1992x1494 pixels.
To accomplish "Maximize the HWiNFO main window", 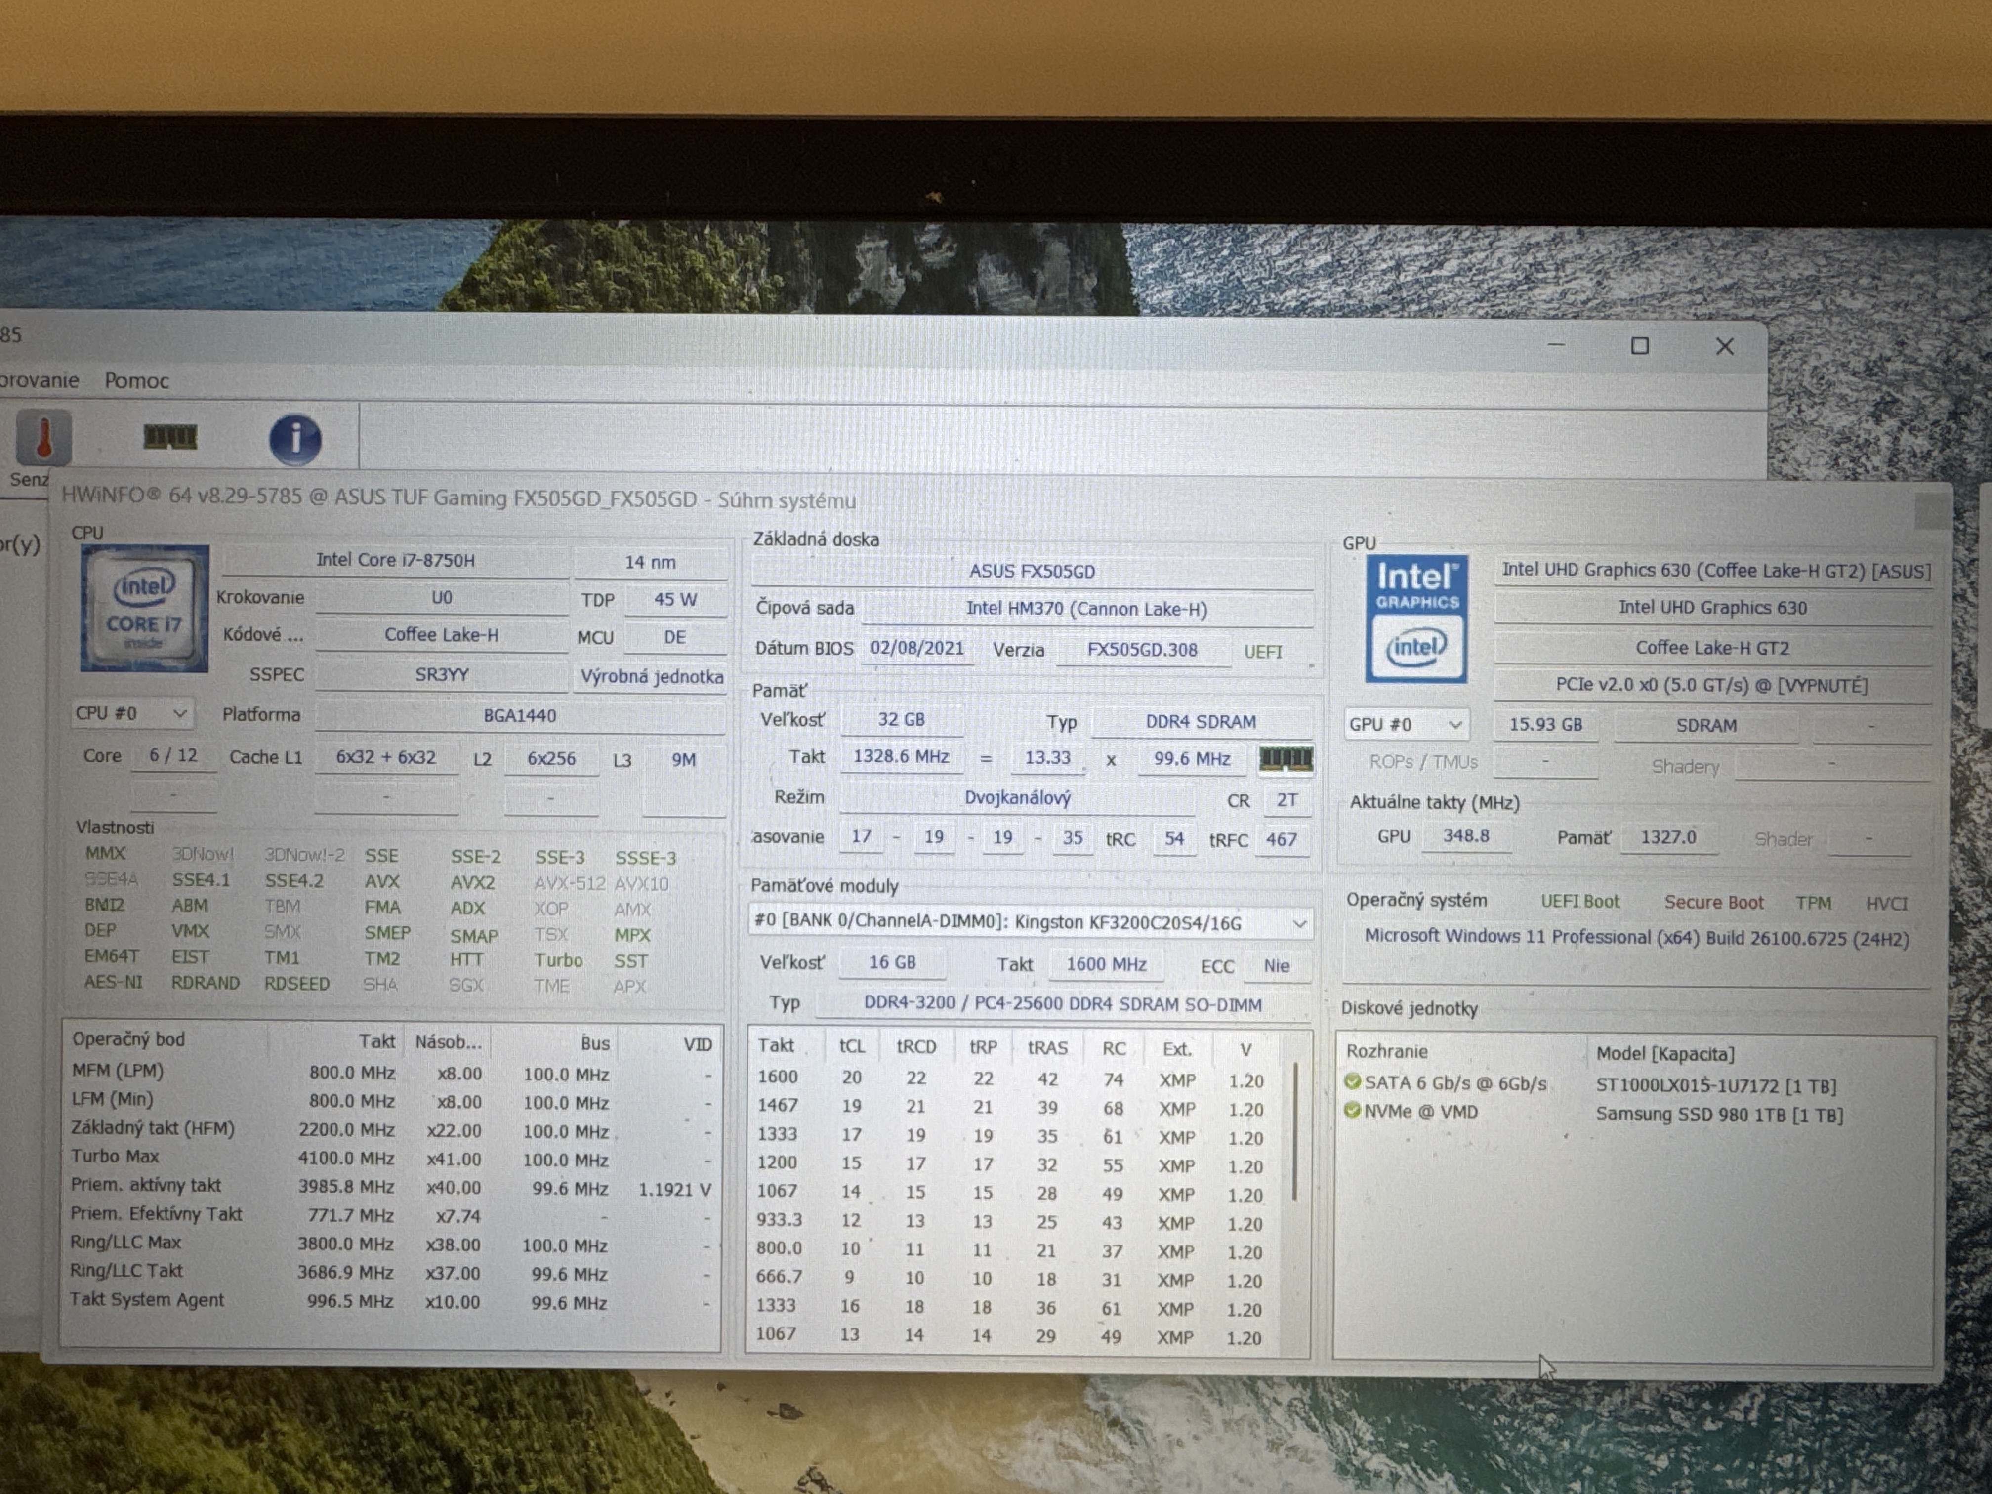I will (1640, 346).
